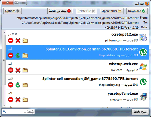Open the Options button

click(x=13, y=11)
